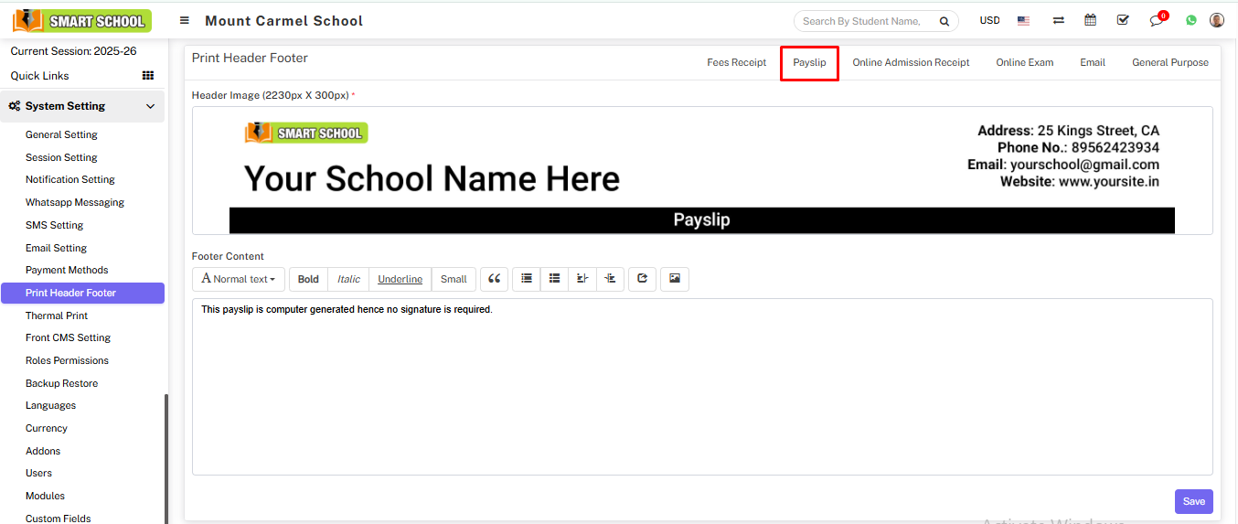Insert an image using the picture icon

(x=674, y=279)
